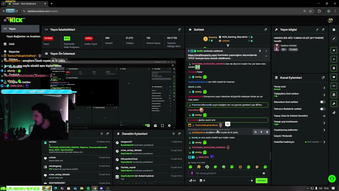
Task: Click İzleyici Yönlendir option
Action: click(x=283, y=136)
